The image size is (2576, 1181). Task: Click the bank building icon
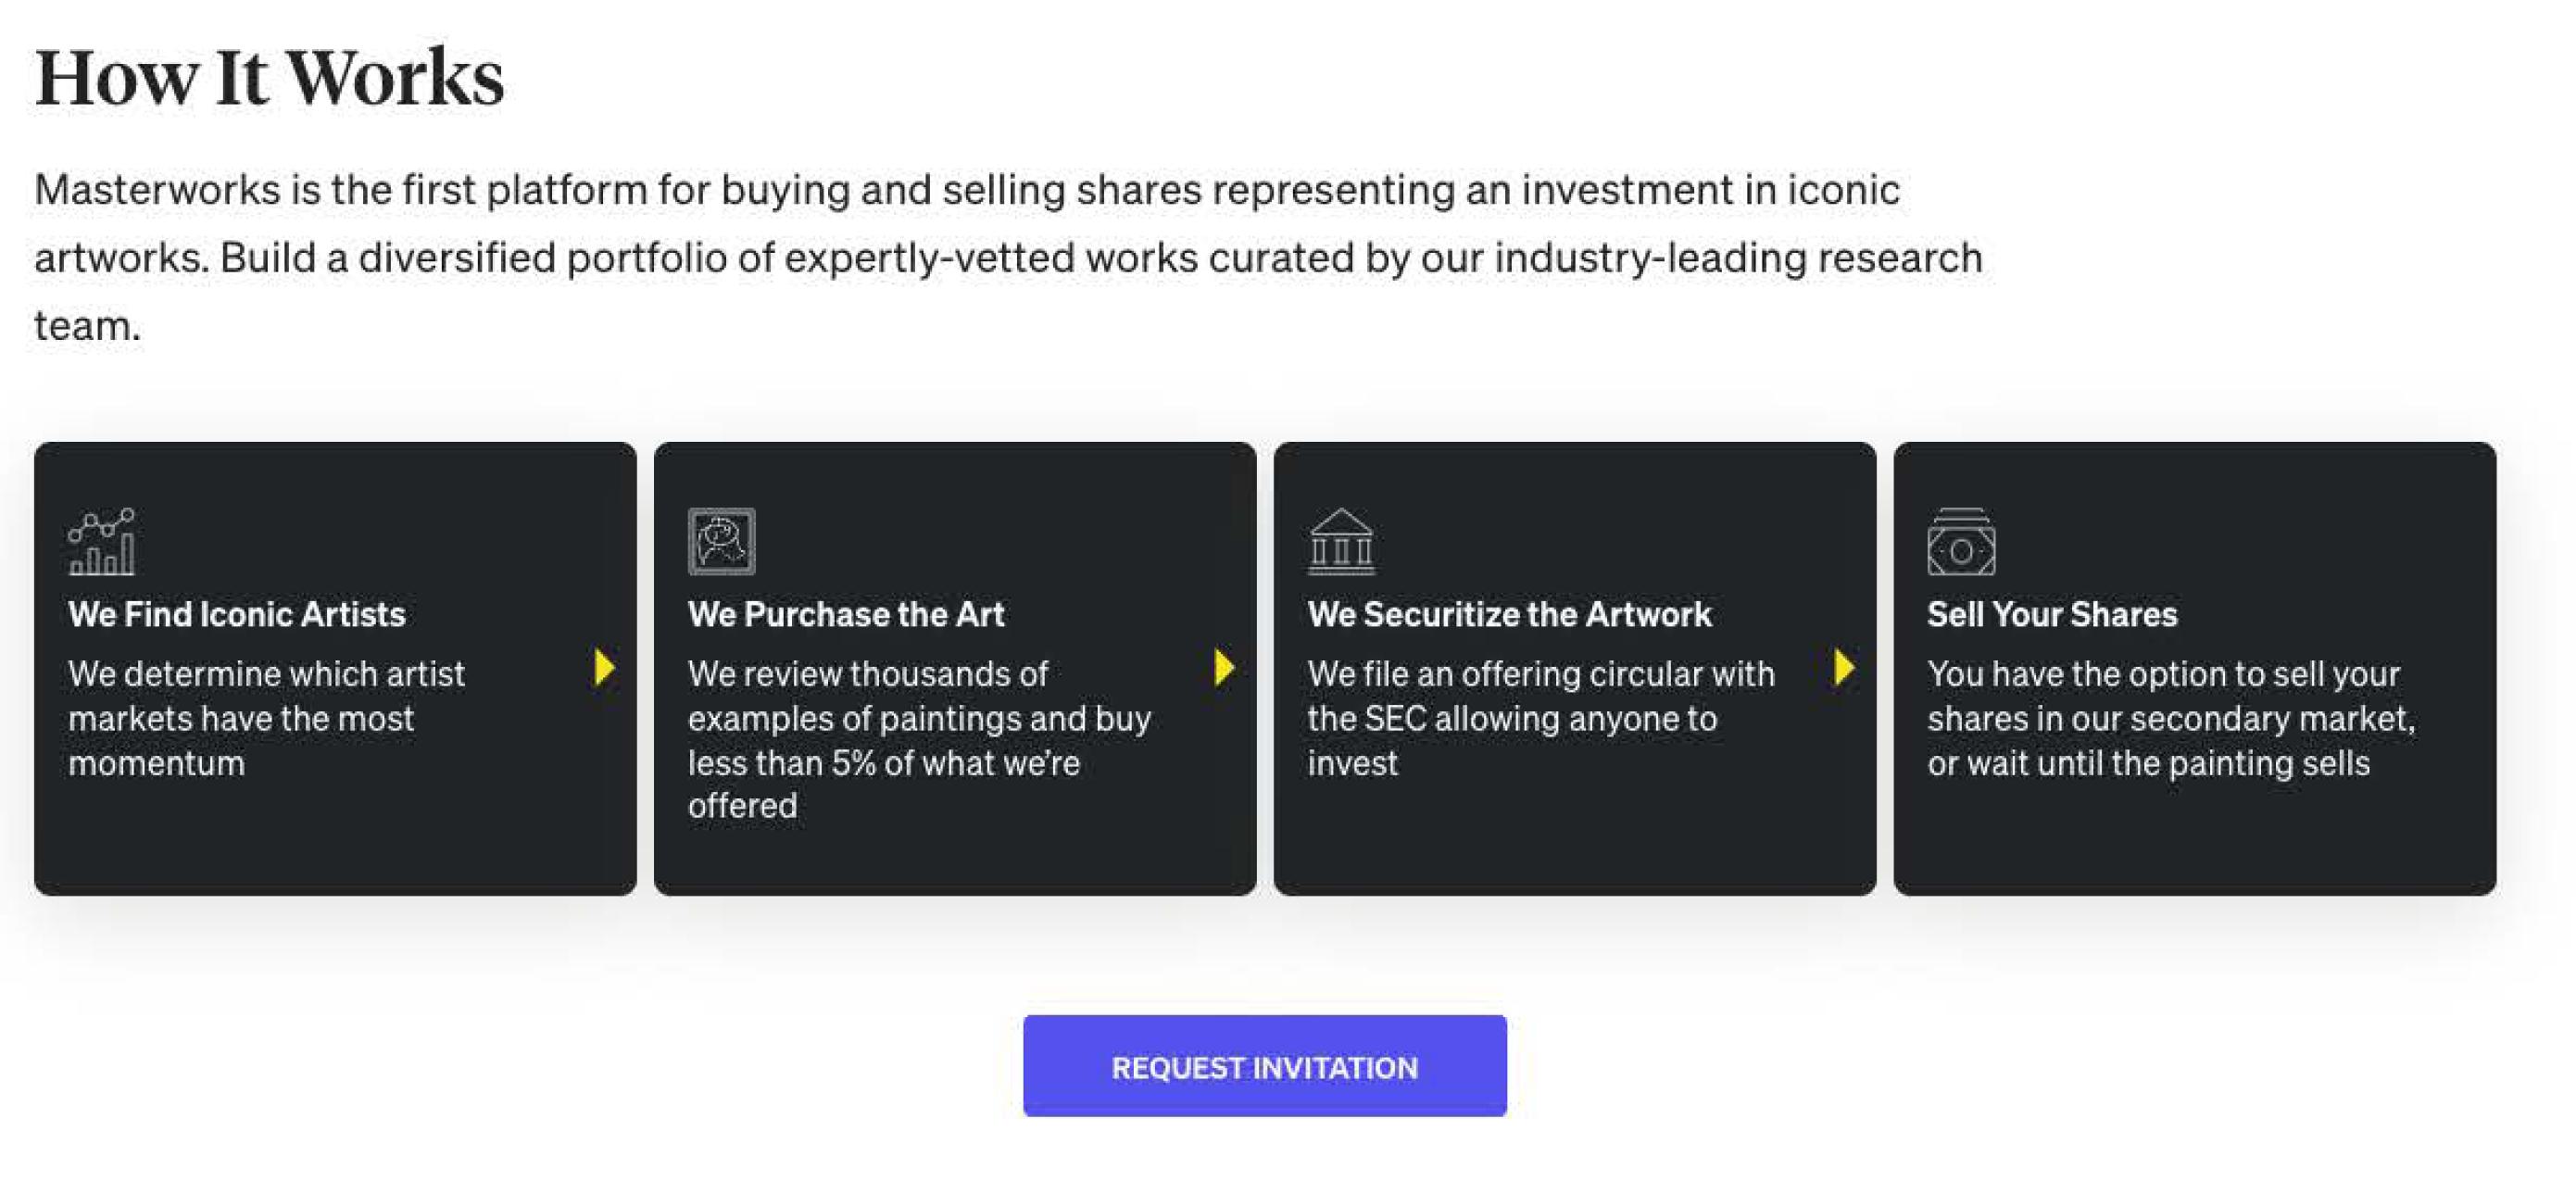pyautogui.click(x=1341, y=542)
